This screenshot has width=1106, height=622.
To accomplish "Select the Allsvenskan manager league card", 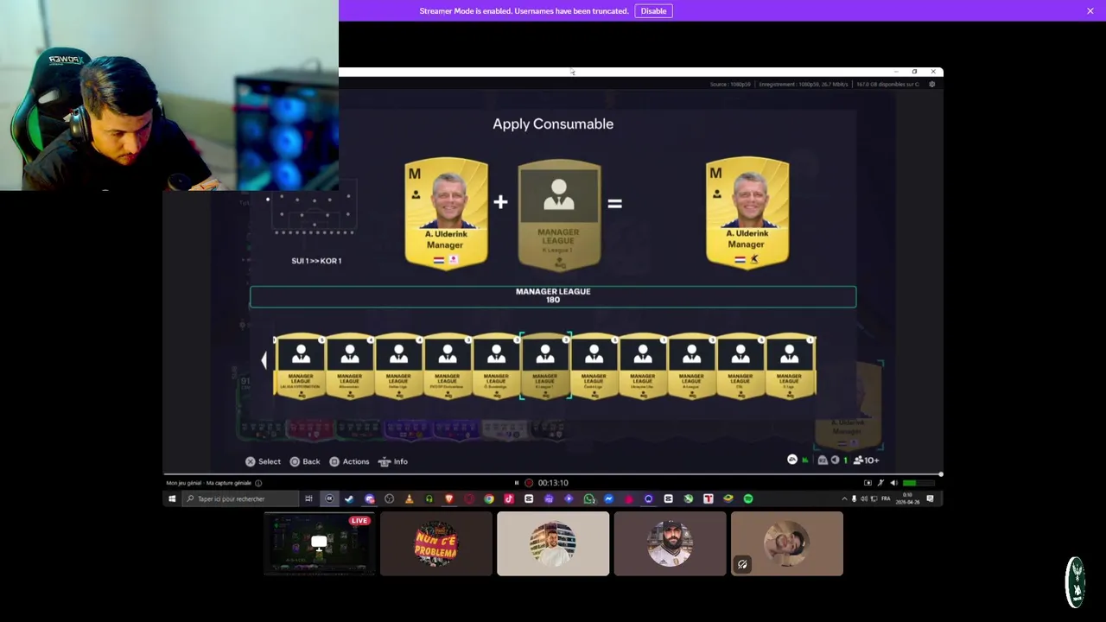I will [349, 366].
